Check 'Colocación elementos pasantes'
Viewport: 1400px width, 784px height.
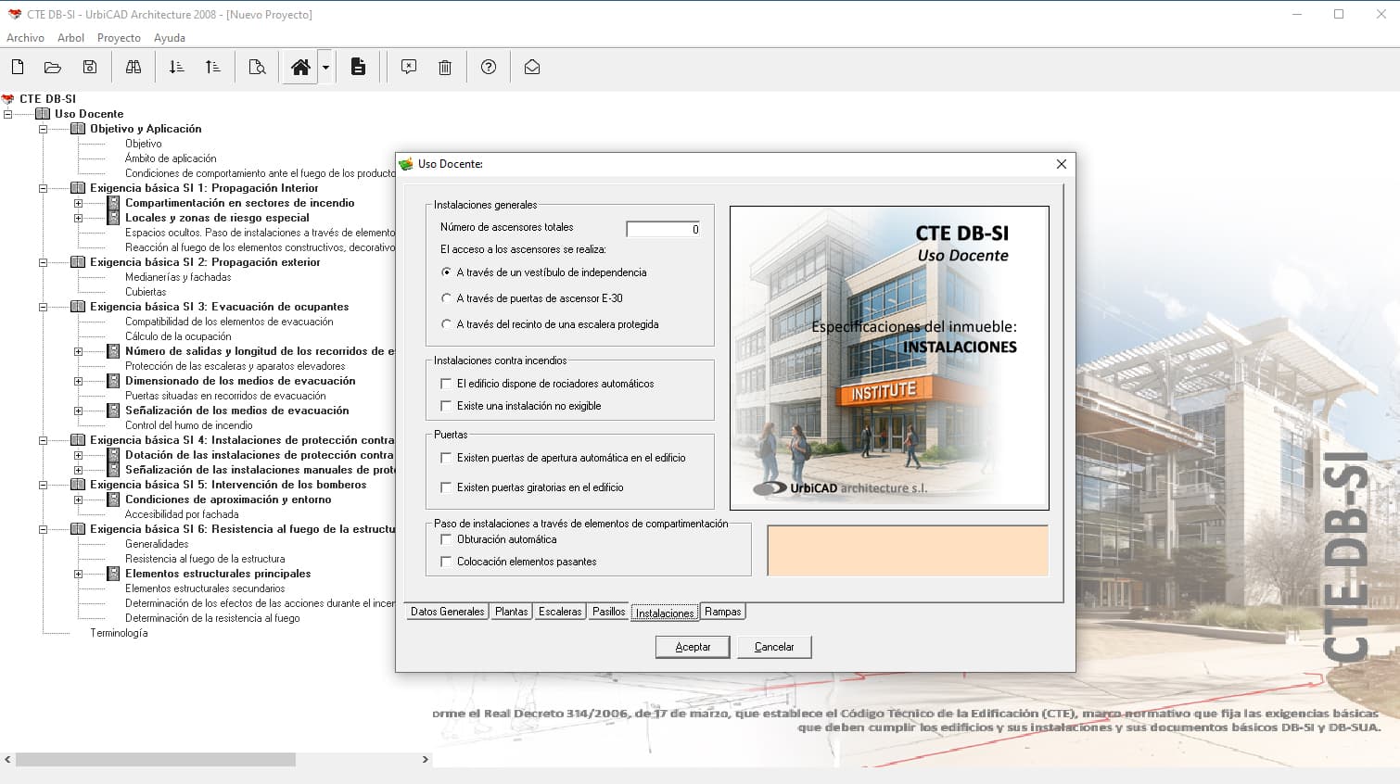[446, 562]
